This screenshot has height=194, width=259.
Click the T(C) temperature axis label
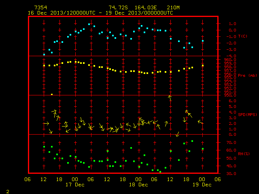coord(243,36)
